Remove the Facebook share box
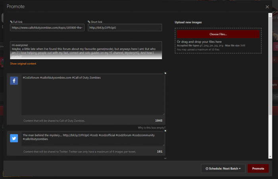This screenshot has height=179, width=278. [x=165, y=73]
